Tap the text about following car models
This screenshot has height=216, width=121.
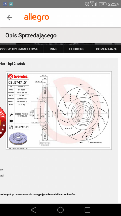[38, 194]
